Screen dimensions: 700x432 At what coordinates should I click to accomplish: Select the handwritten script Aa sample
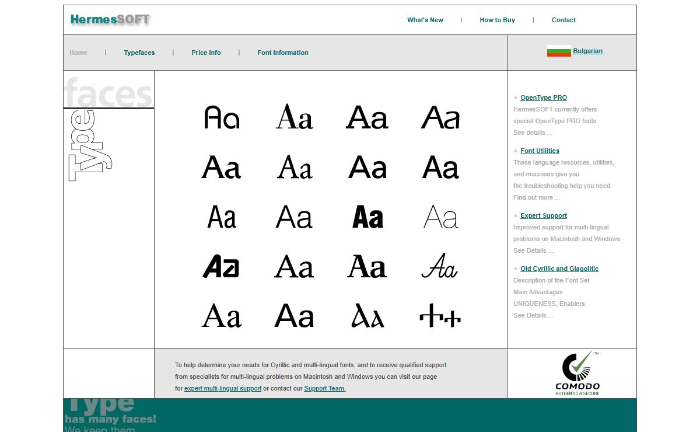coord(440,267)
